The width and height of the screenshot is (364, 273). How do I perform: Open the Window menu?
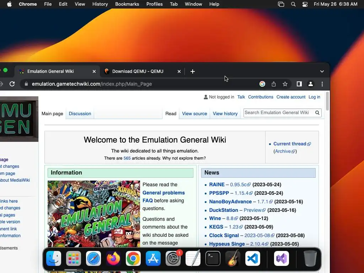[x=193, y=4]
